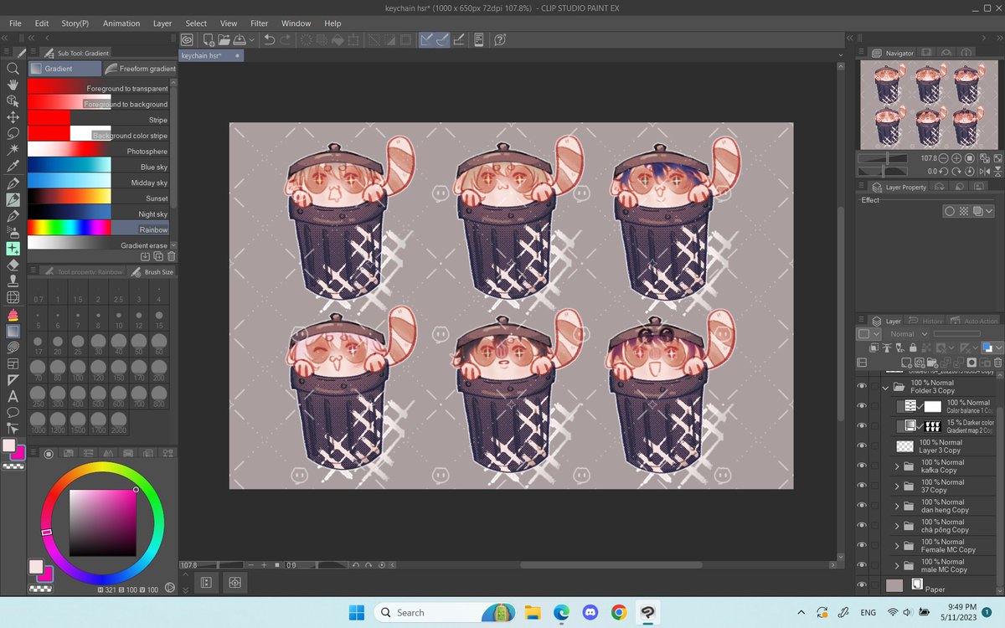Image resolution: width=1005 pixels, height=628 pixels.
Task: Hide the kafka Copy folder
Action: pyautogui.click(x=862, y=466)
